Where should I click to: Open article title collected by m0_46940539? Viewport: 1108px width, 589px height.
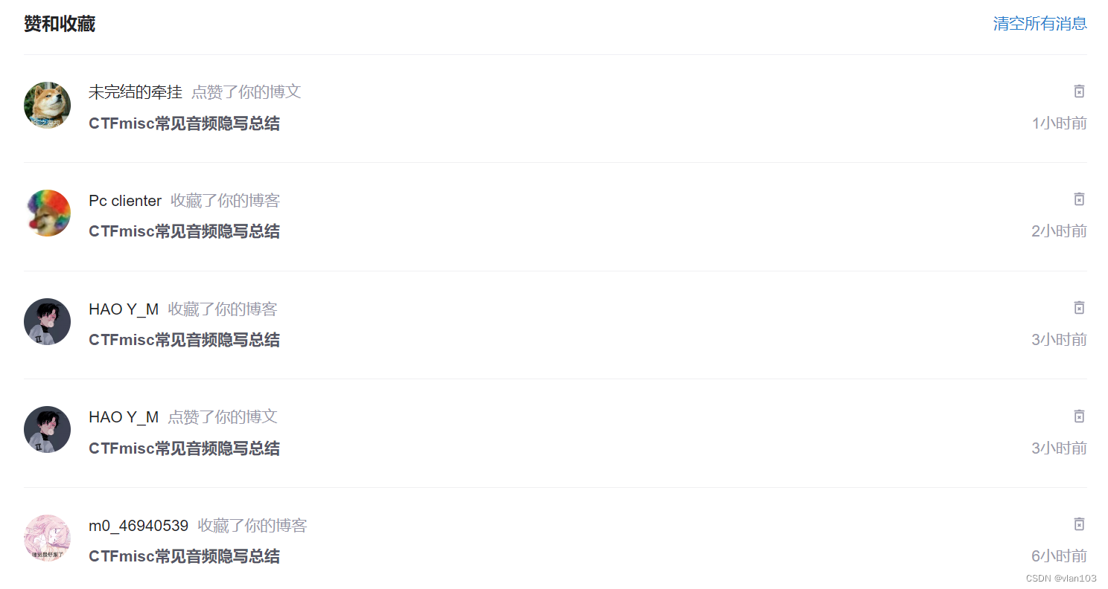click(x=184, y=556)
